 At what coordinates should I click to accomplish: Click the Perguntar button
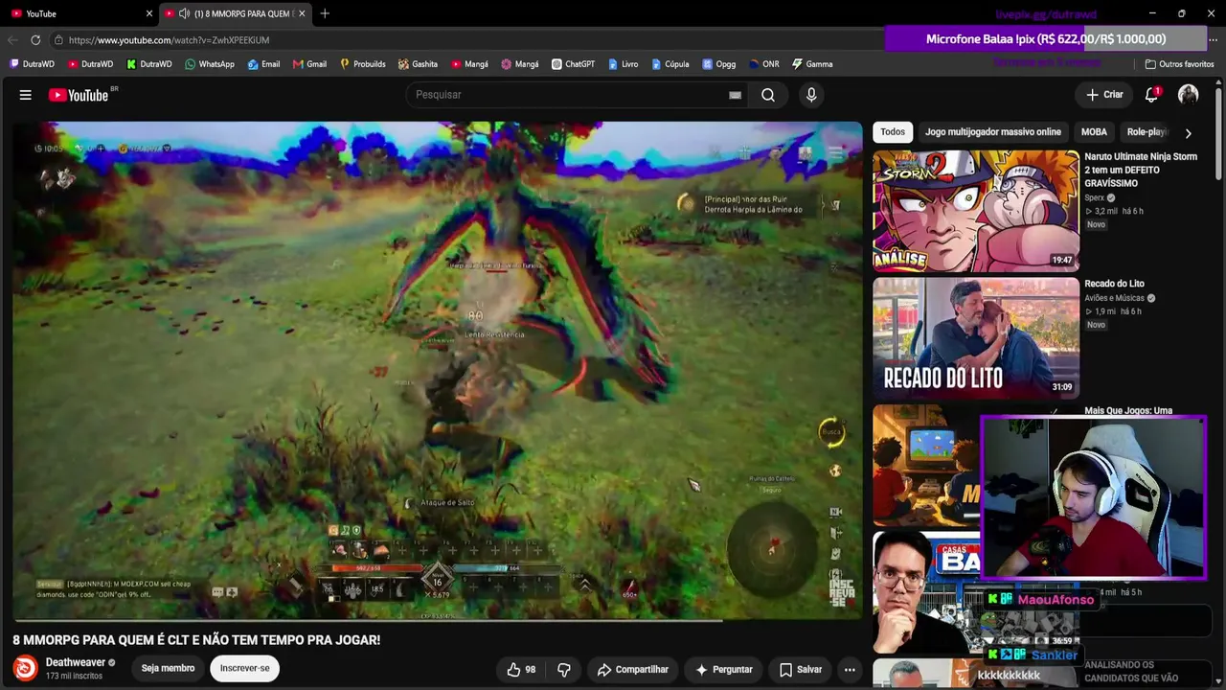pos(723,670)
